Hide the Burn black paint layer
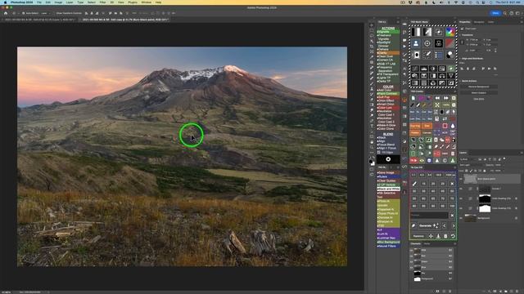Viewport: 524px width, 294px height. coord(461,179)
